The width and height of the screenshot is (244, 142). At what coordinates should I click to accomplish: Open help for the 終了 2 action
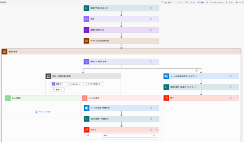pos(151,130)
